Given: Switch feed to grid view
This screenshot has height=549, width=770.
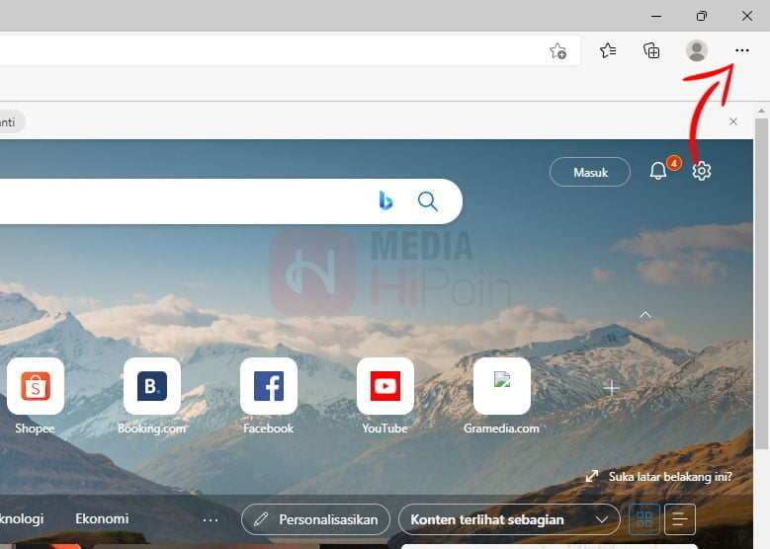Looking at the screenshot, I should pyautogui.click(x=643, y=519).
